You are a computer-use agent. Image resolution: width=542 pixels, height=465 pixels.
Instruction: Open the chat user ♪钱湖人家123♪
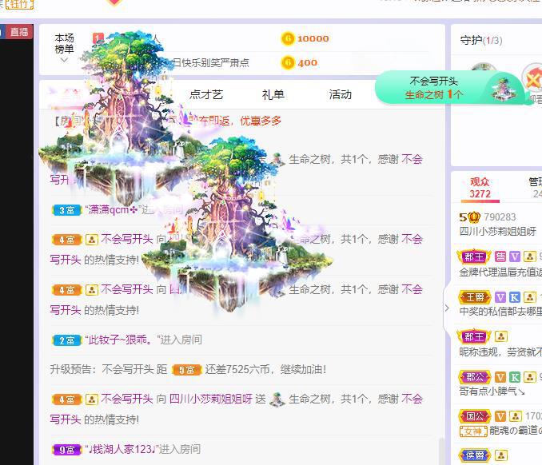tap(122, 450)
